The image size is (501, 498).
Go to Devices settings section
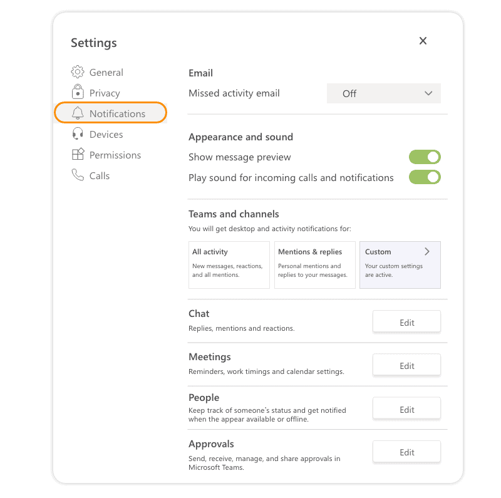pyautogui.click(x=106, y=134)
